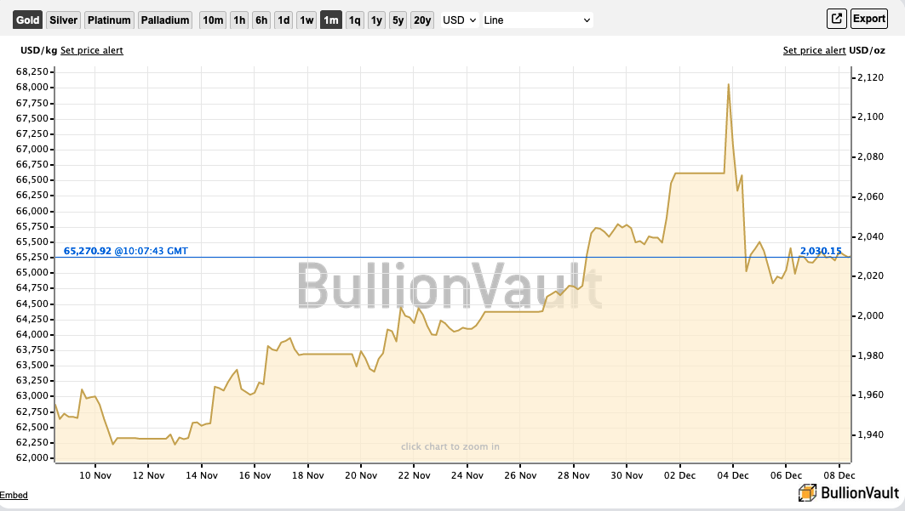Click the BullionVault logo at bottom right
Viewport: 905px width, 511px height.
coord(849,492)
